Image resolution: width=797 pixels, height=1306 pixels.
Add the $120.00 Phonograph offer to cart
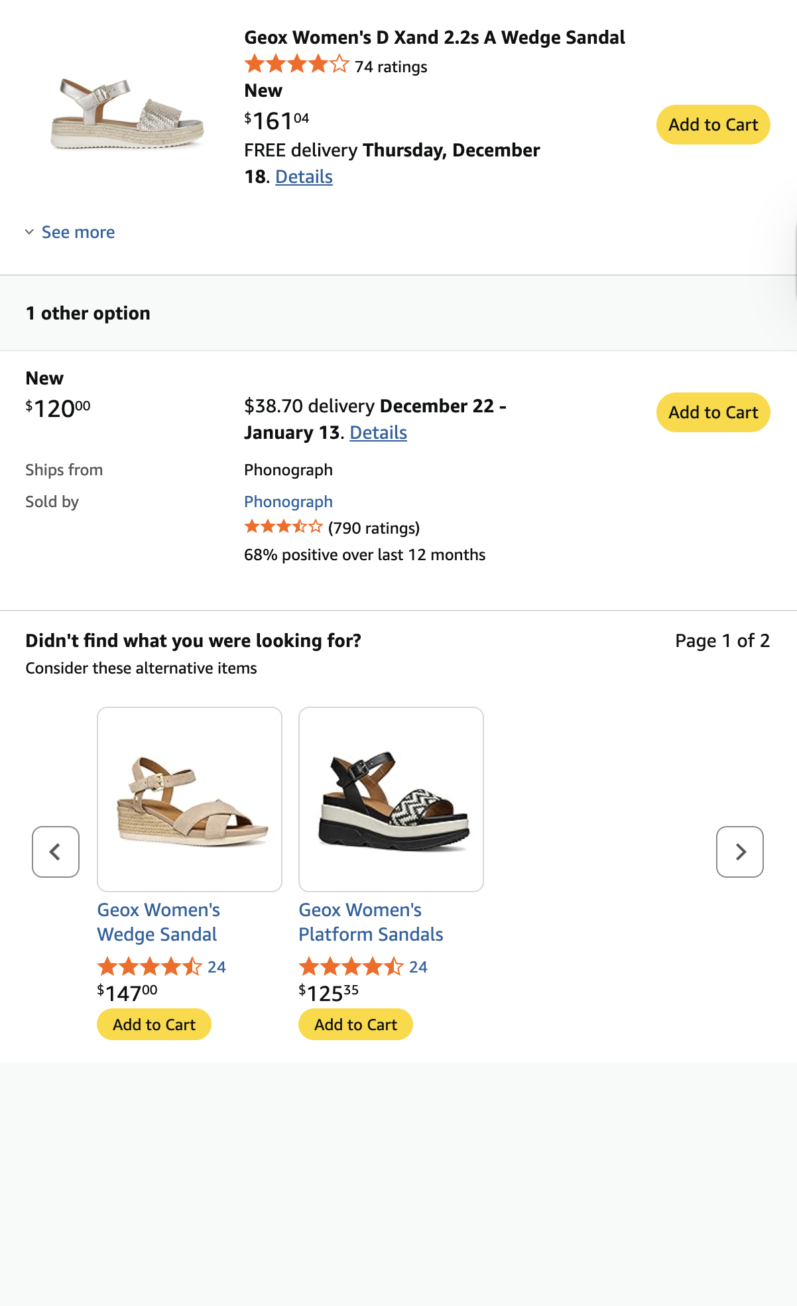pos(713,412)
